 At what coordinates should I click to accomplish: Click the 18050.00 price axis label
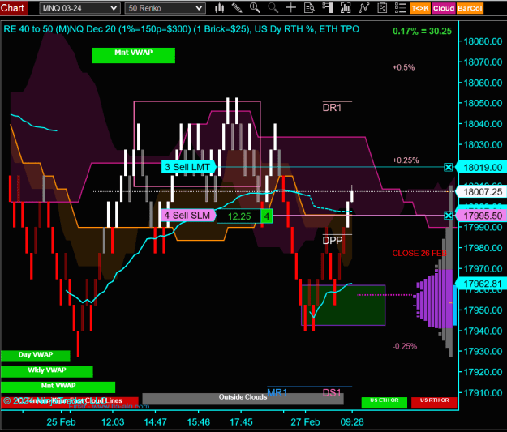click(x=483, y=103)
